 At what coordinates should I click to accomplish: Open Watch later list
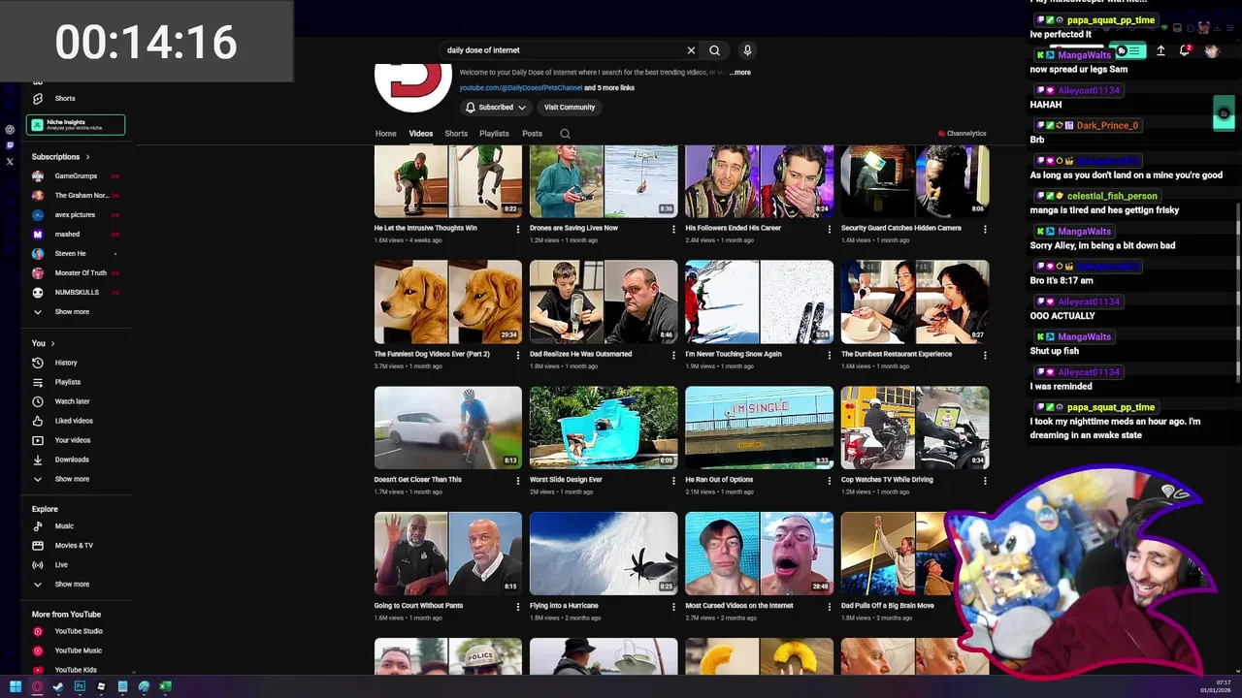click(72, 401)
